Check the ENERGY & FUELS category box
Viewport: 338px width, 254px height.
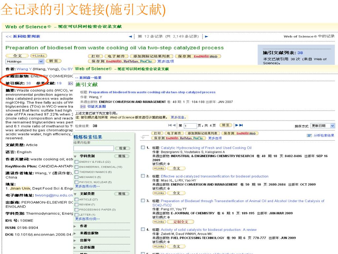click(x=76, y=162)
